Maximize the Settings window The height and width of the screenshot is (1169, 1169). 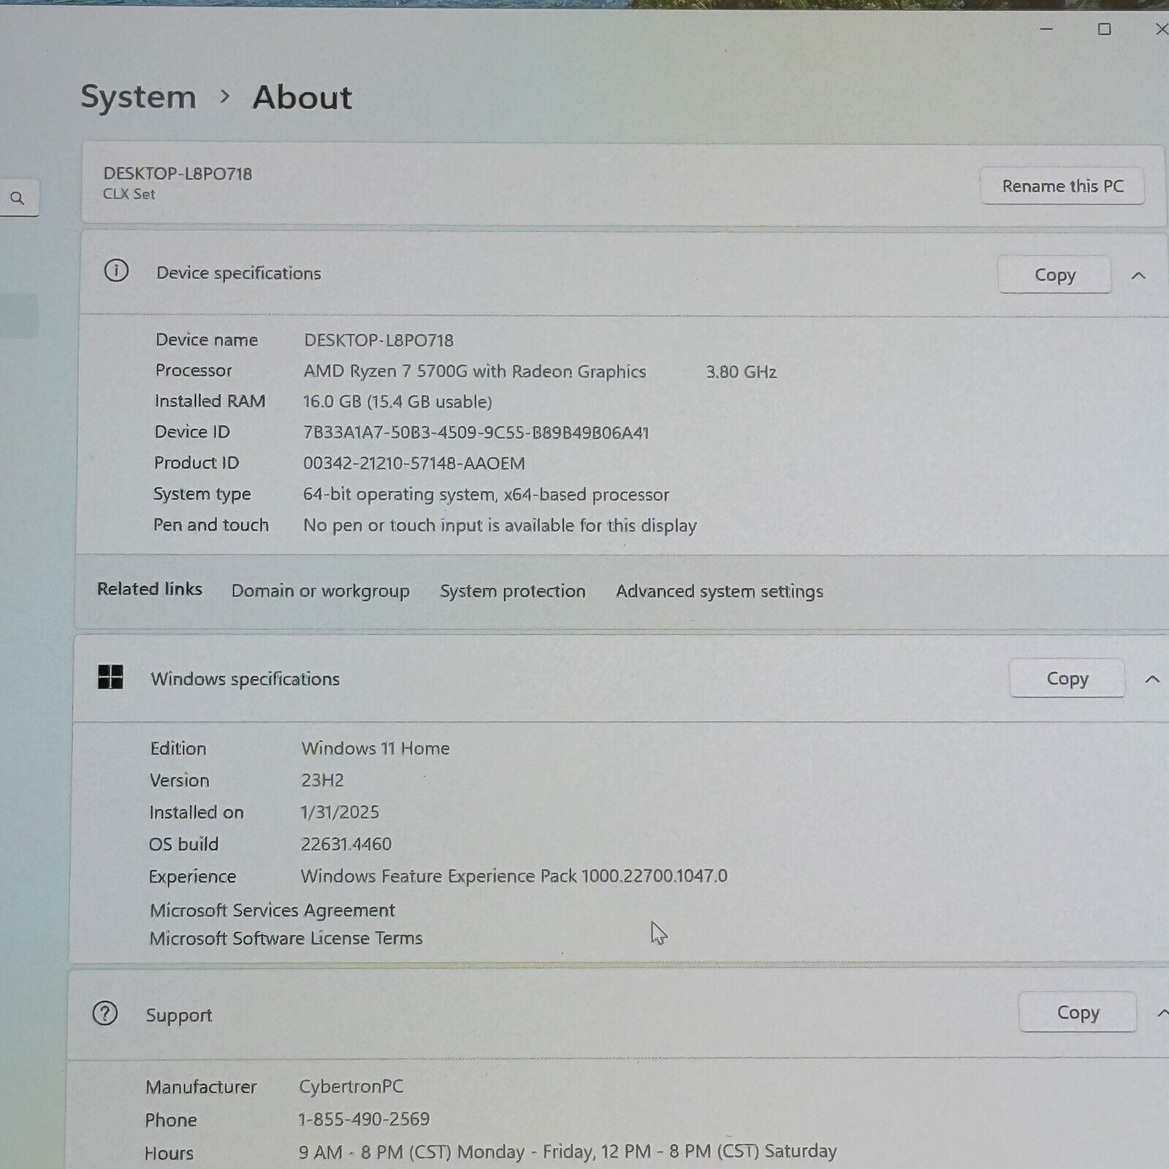(x=1105, y=29)
